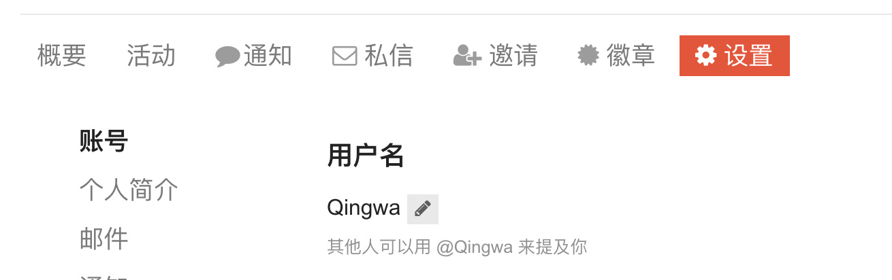This screenshot has height=280, width=892.
Task: View the 徽章 badges tab label
Action: click(x=631, y=56)
